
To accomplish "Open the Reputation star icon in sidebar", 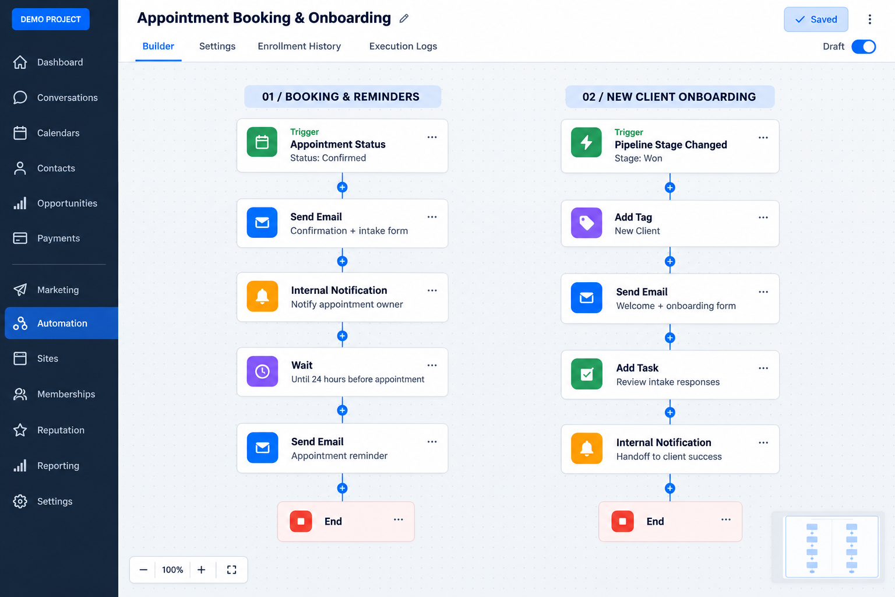I will pyautogui.click(x=20, y=430).
